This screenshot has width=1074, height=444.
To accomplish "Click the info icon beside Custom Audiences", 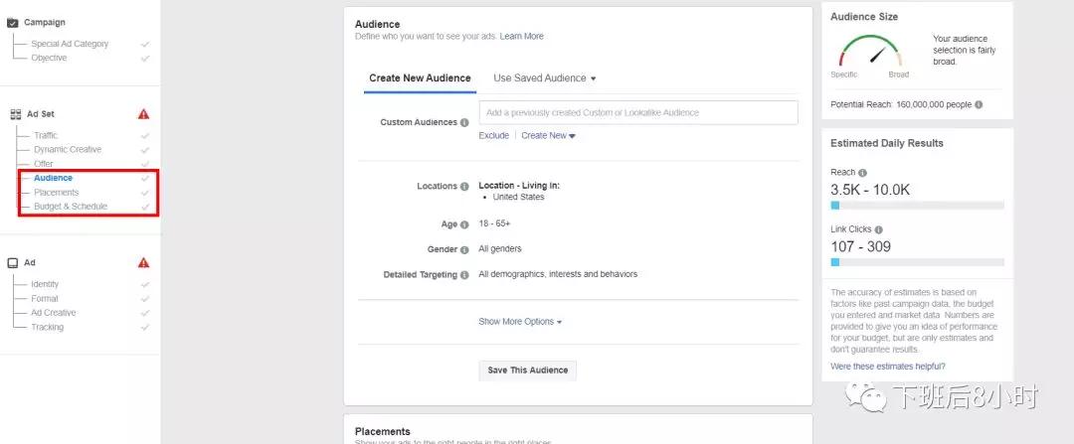I will (464, 122).
